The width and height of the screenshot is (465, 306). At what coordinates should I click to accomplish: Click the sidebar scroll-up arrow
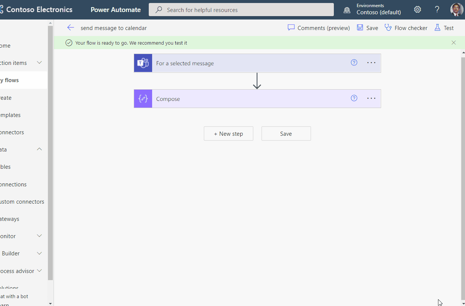[51, 22]
